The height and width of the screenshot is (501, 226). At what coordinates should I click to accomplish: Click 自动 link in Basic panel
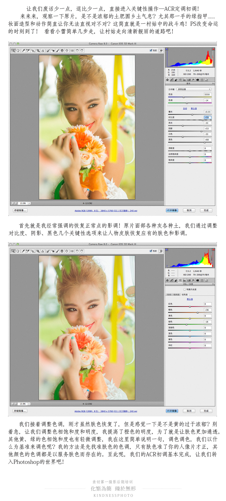point(185,109)
